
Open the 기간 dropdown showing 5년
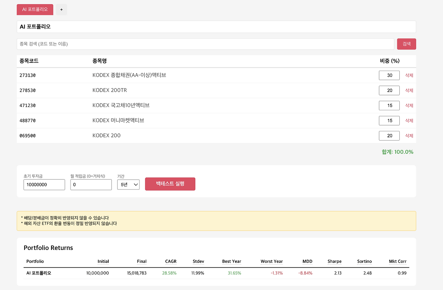pyautogui.click(x=128, y=185)
